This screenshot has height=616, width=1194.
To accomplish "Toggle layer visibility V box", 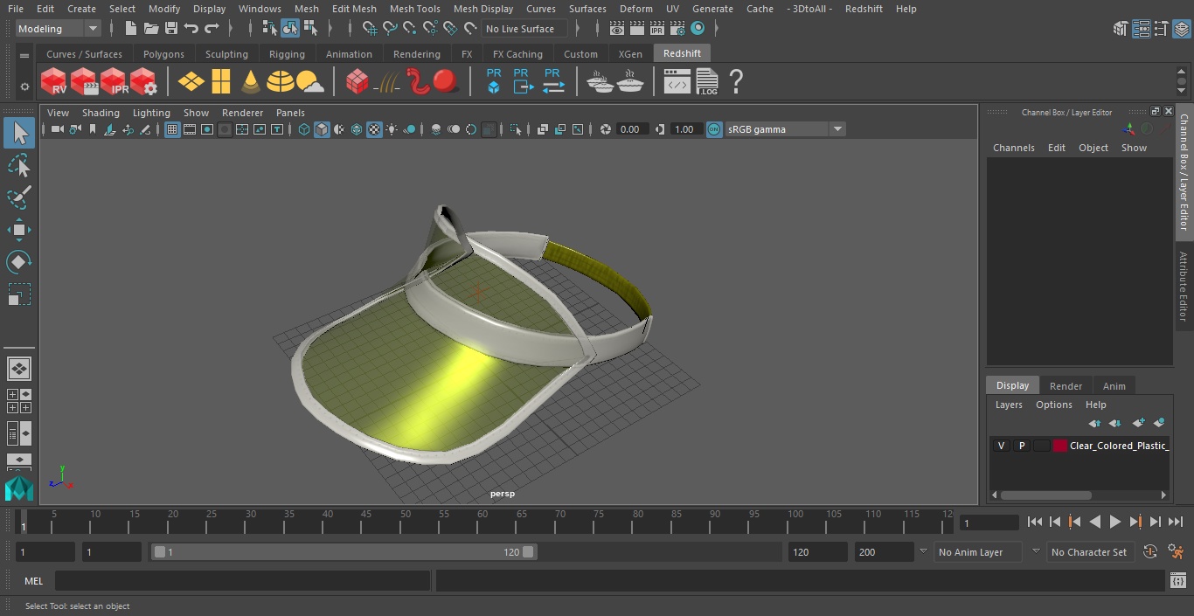I will point(1001,446).
